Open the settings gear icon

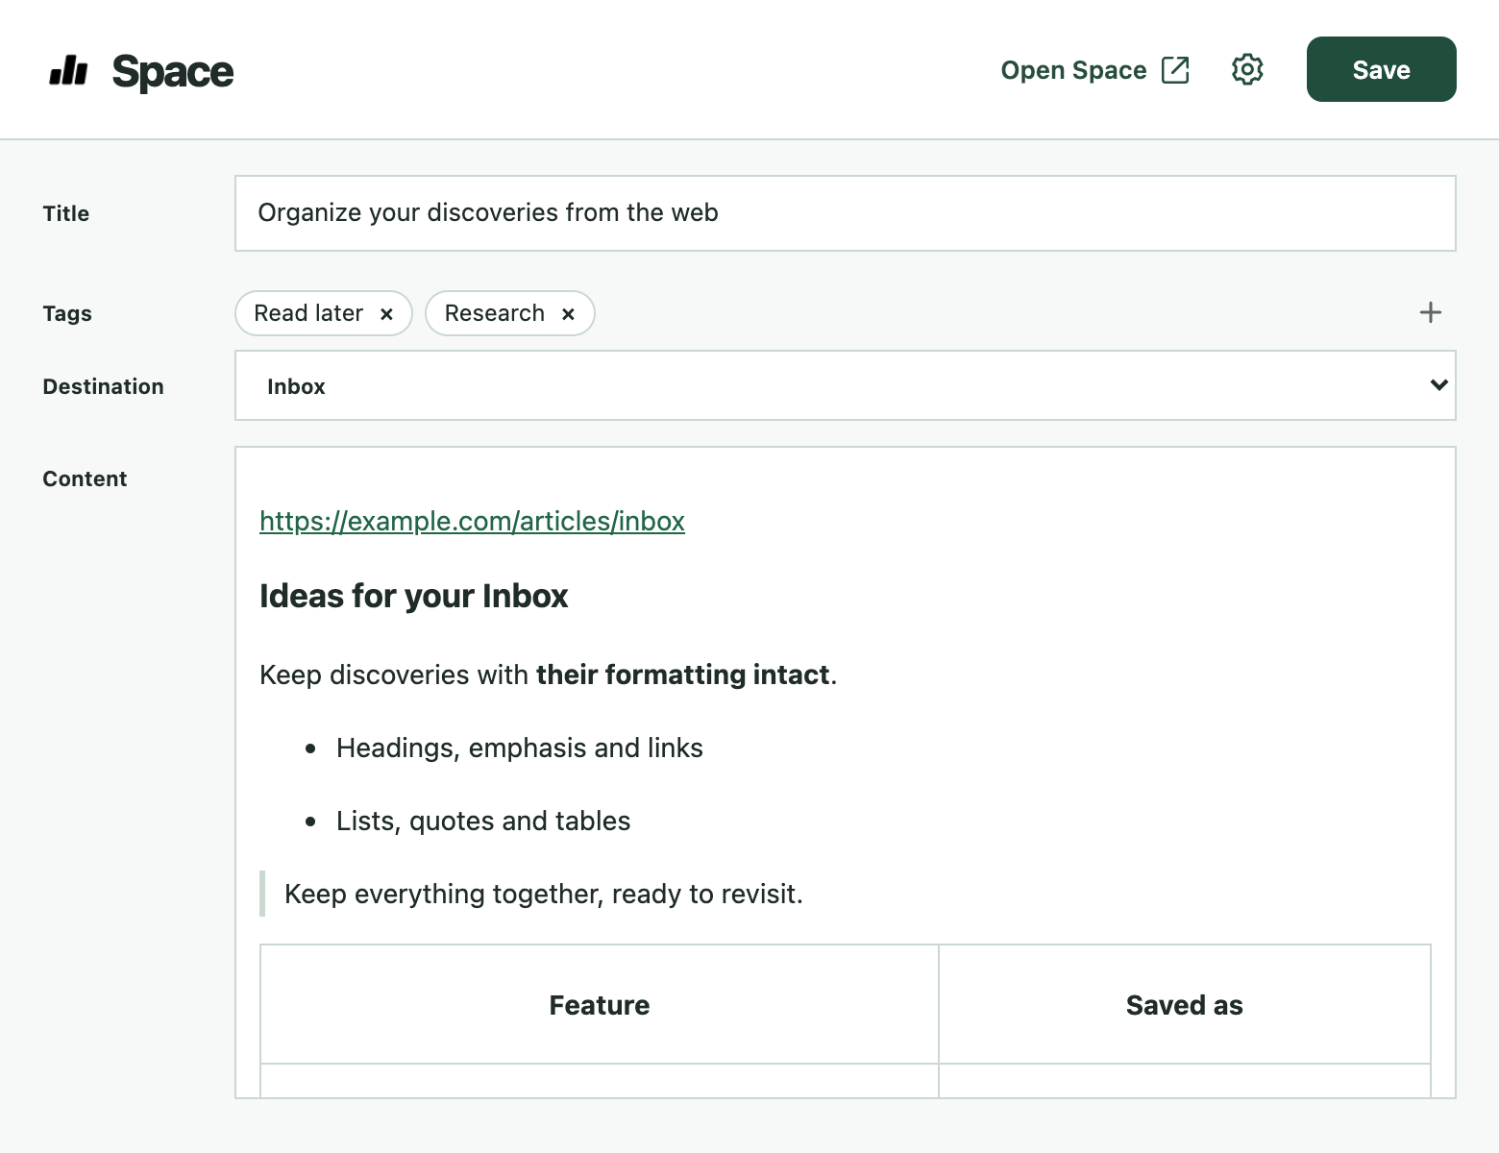(x=1247, y=69)
